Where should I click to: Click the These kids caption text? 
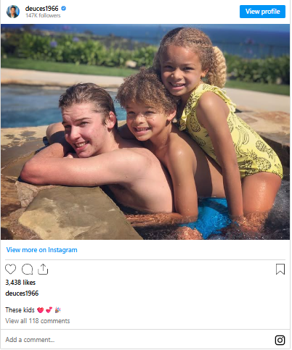coord(20,310)
